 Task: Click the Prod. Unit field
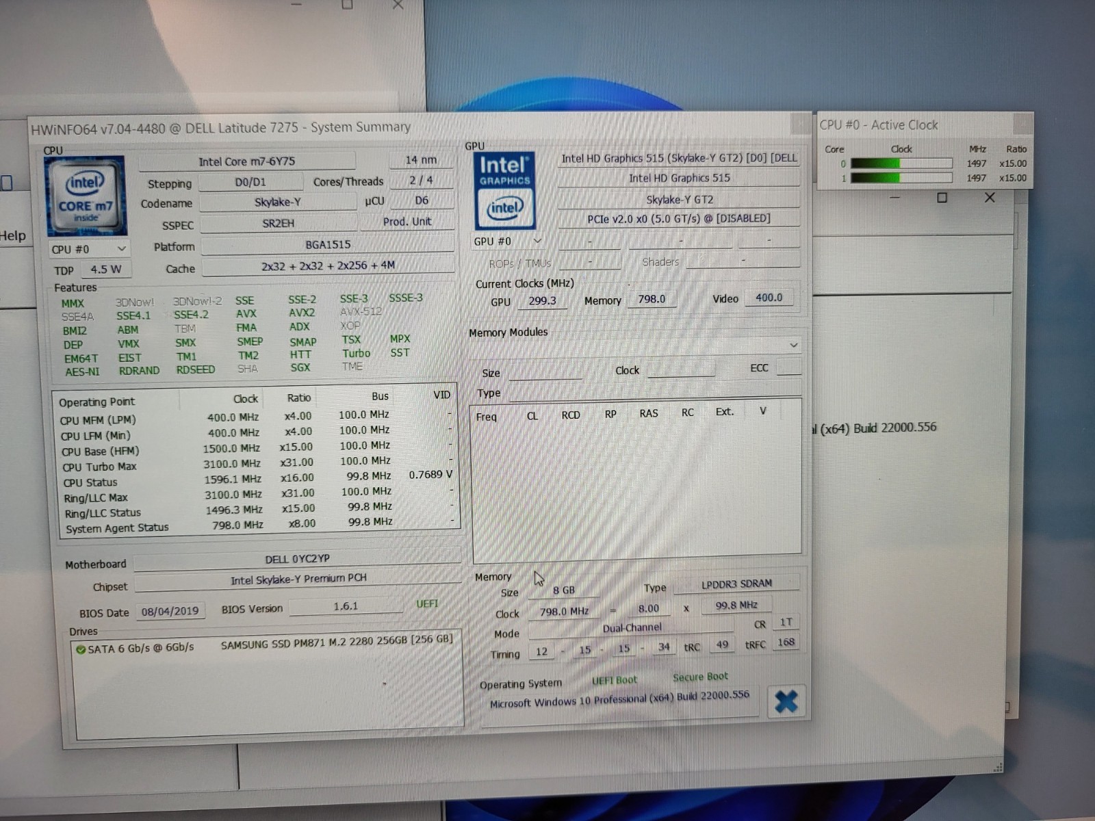(x=407, y=222)
